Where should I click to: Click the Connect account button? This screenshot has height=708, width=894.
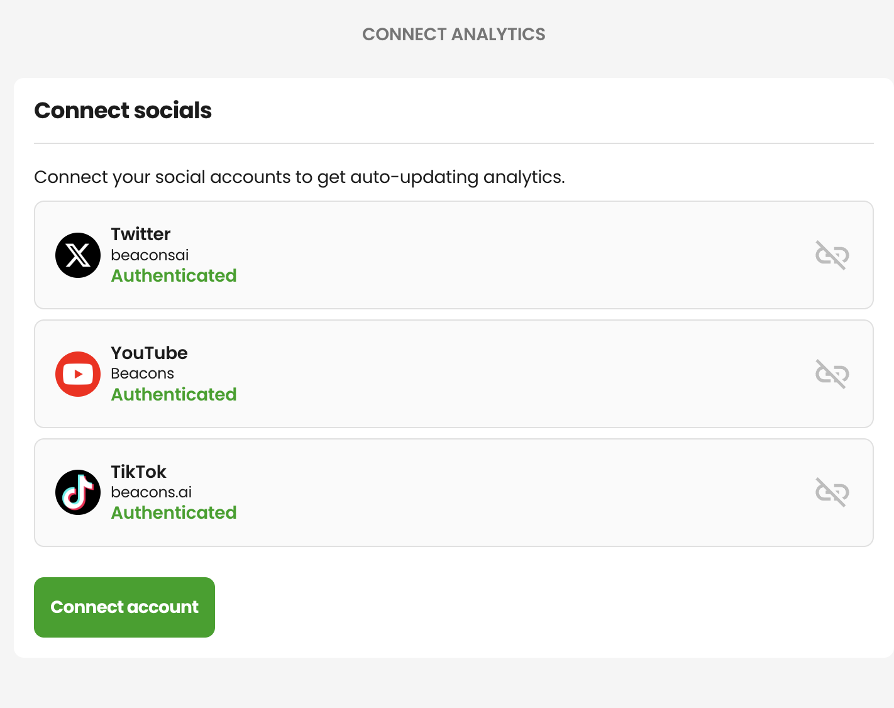coord(124,607)
